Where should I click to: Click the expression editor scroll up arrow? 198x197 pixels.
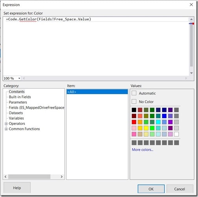pos(191,19)
